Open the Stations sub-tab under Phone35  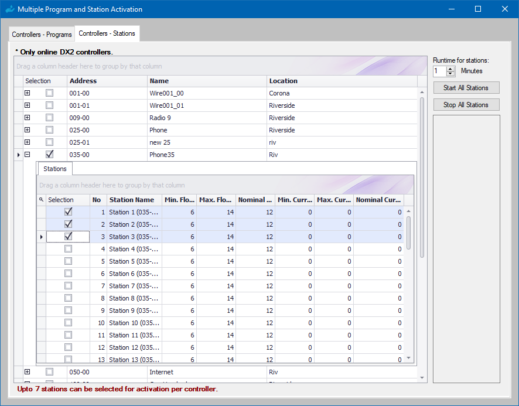click(55, 169)
